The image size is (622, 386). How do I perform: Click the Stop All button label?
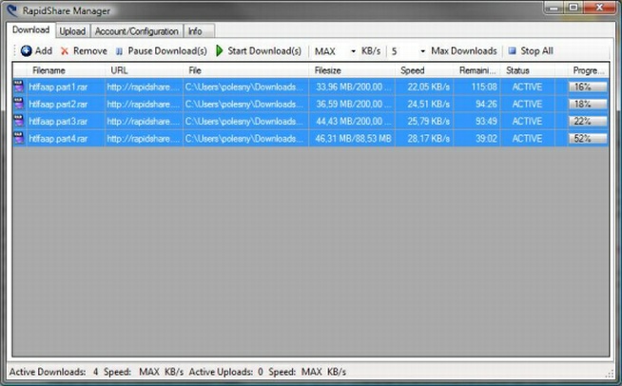click(x=536, y=50)
